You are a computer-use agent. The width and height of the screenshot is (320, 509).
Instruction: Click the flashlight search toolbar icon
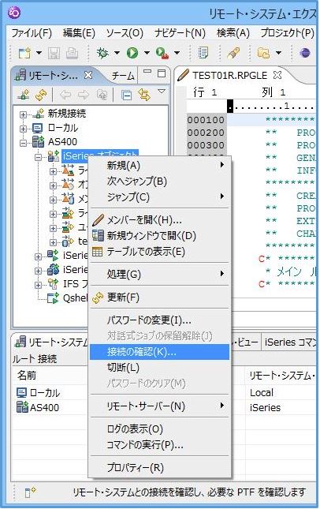pos(233,53)
